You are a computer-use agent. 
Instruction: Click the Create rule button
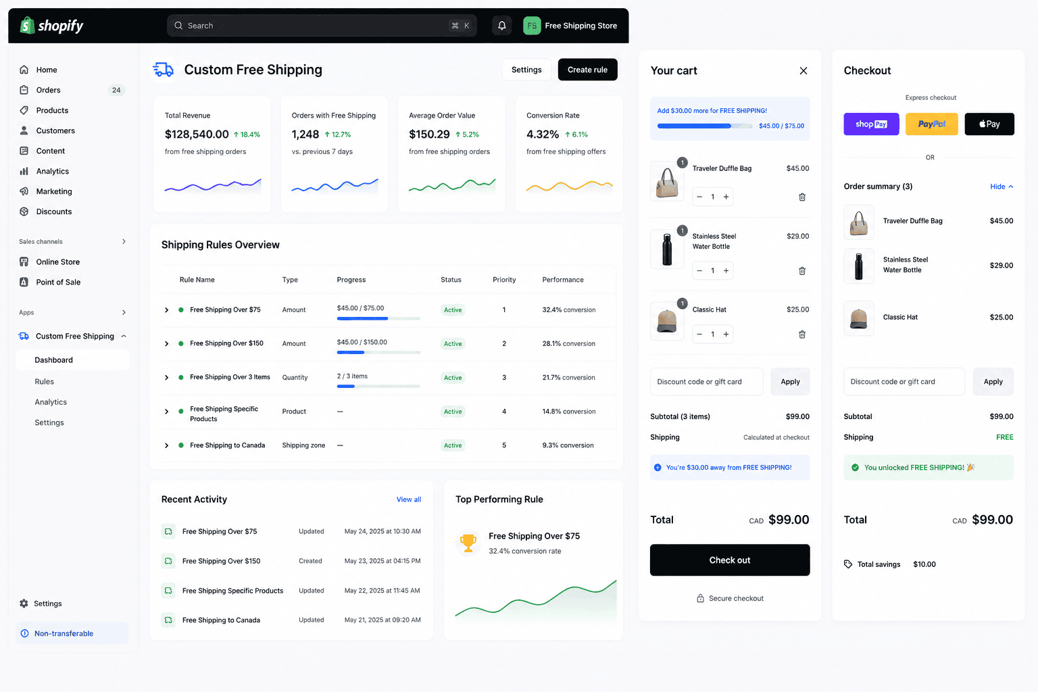(x=587, y=70)
